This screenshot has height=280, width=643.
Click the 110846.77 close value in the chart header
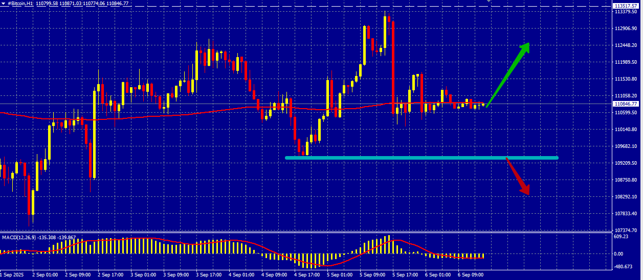[x=117, y=4]
